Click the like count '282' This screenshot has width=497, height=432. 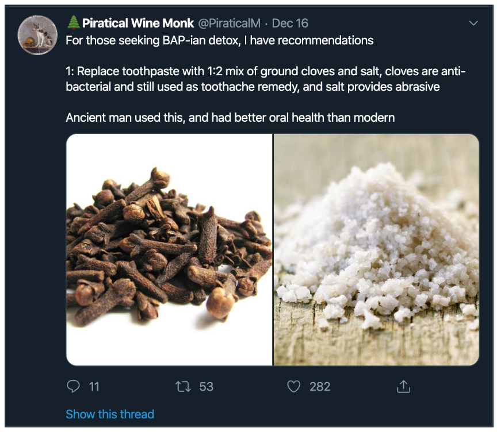320,387
